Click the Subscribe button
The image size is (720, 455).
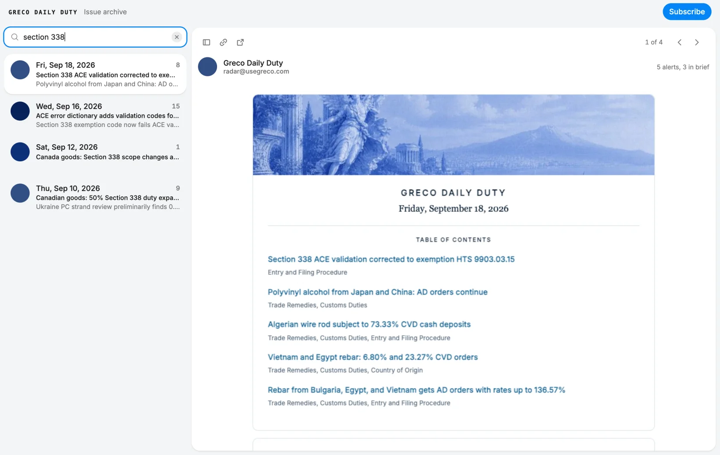tap(687, 12)
